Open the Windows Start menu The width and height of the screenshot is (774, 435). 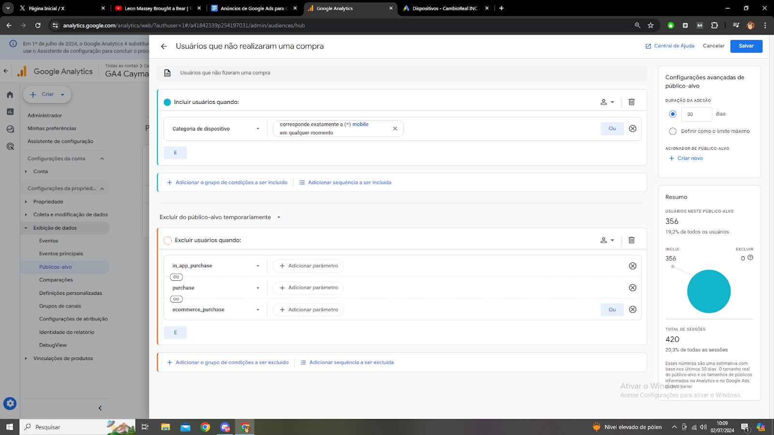(9, 427)
